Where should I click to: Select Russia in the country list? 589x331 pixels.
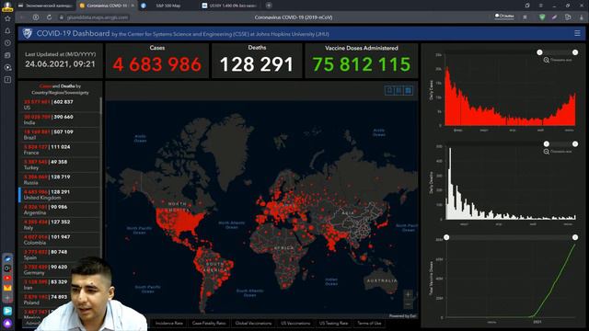[60, 180]
